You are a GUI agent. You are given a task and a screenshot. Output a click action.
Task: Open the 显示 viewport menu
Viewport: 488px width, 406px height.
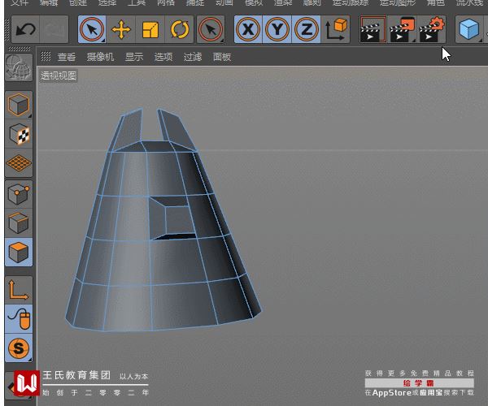pyautogui.click(x=134, y=57)
